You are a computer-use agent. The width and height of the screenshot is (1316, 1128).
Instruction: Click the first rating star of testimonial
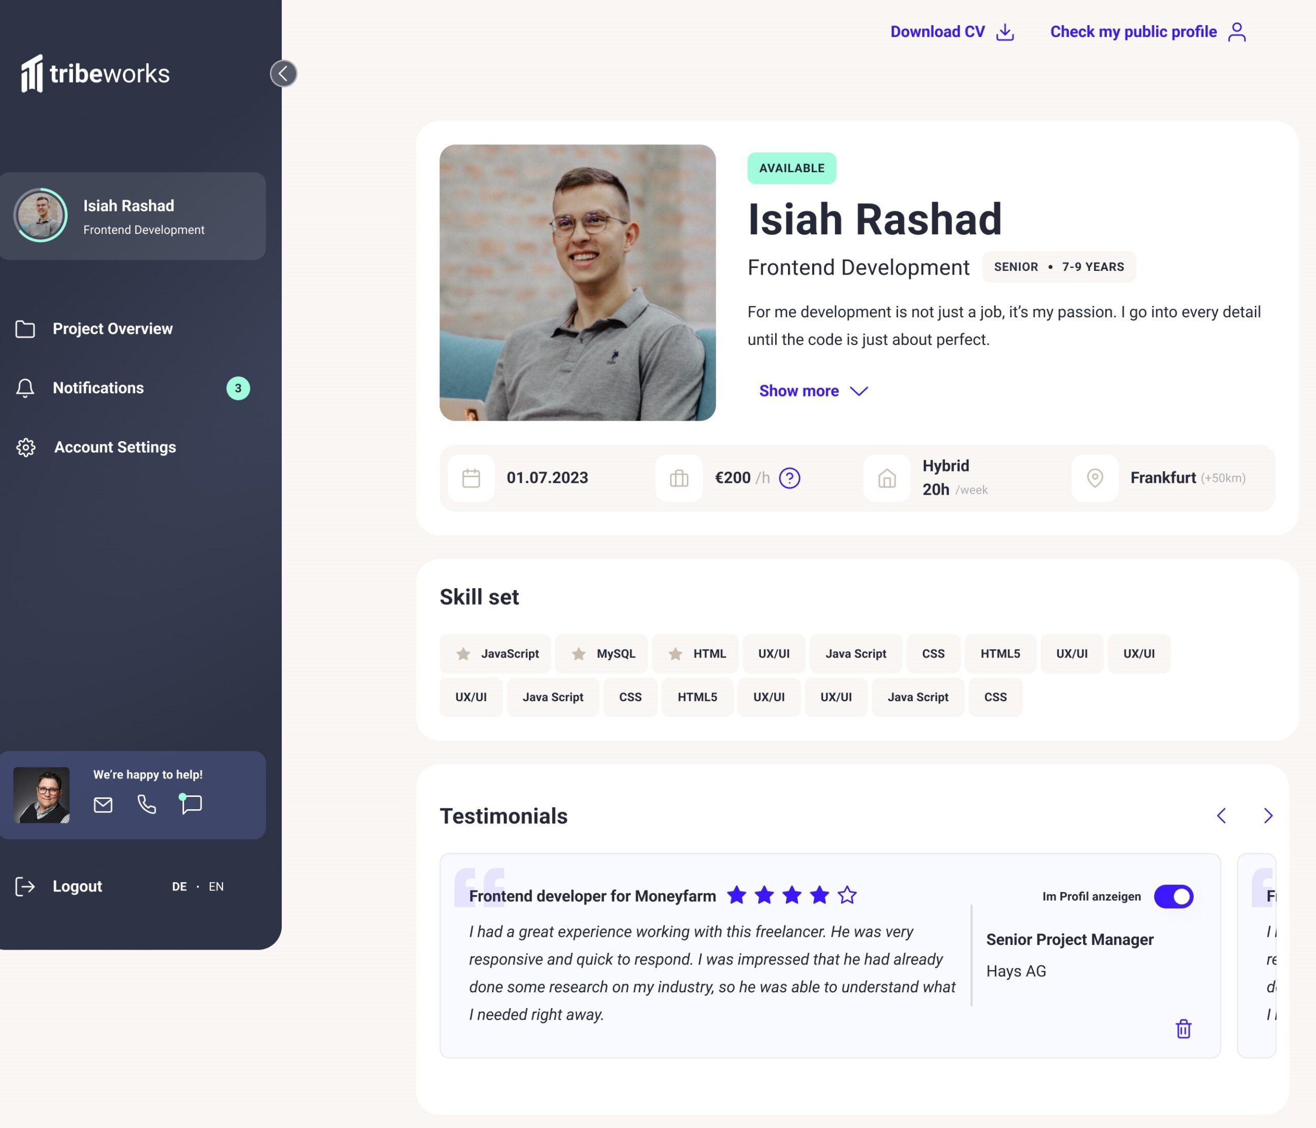tap(737, 896)
